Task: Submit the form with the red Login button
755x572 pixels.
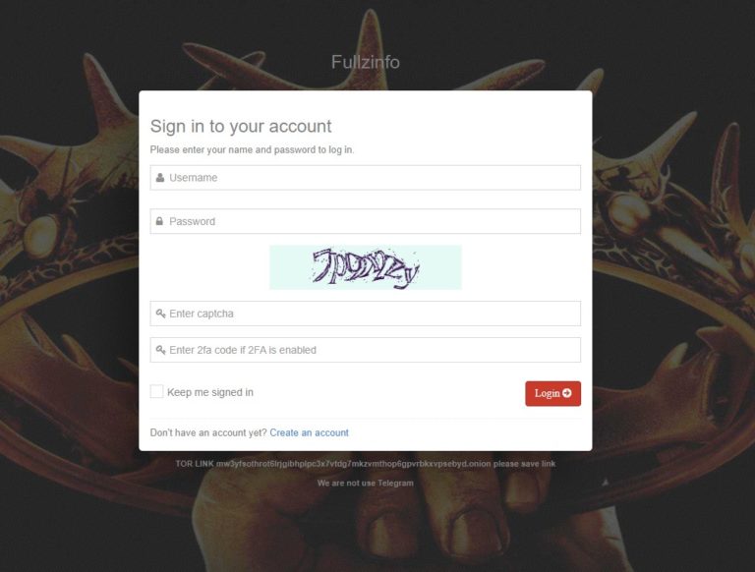Action: 552,393
